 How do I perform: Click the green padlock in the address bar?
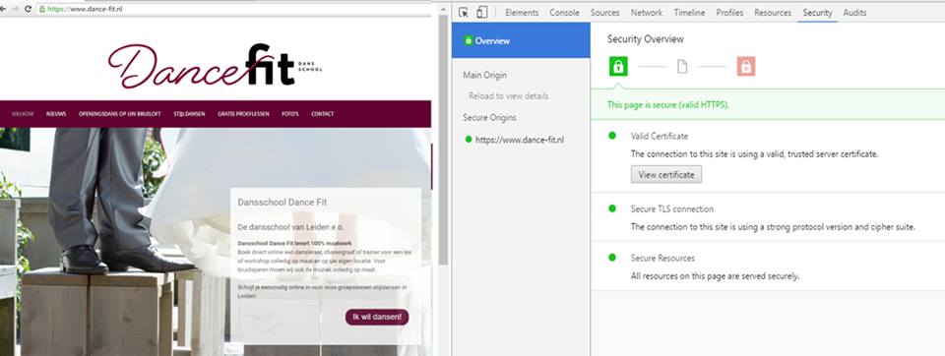point(42,9)
